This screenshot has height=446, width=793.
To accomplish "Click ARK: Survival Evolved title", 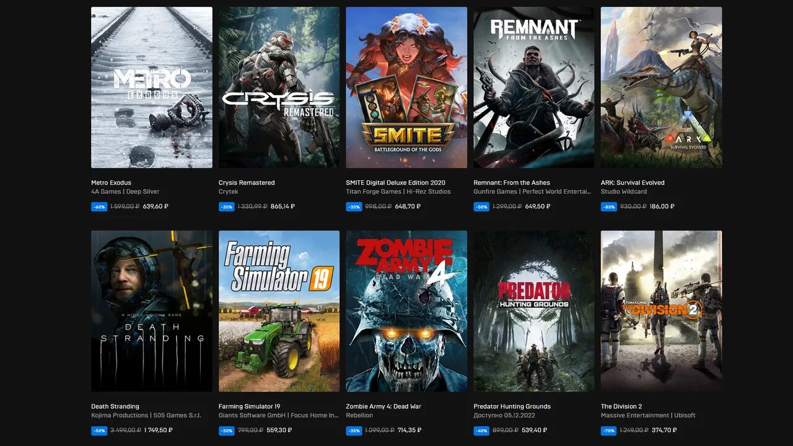I will 633,183.
